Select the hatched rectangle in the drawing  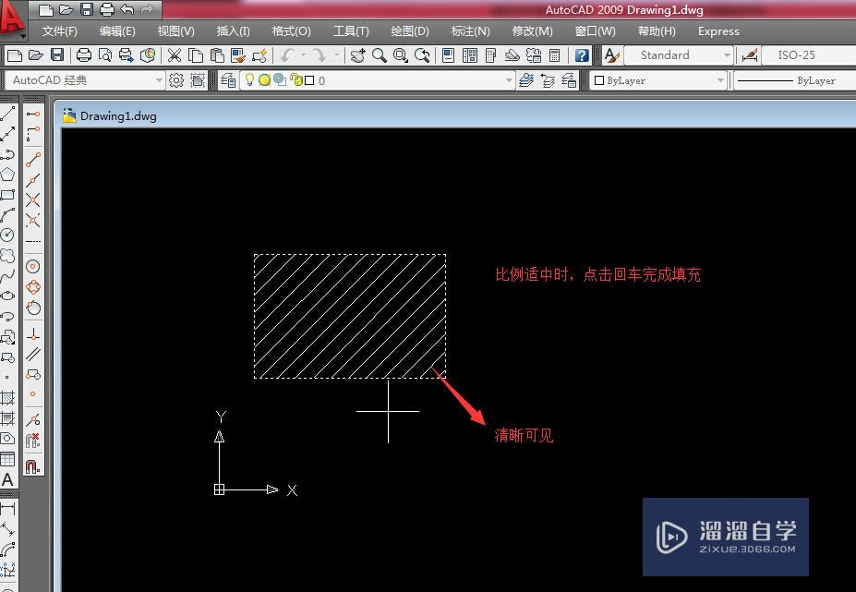point(350,316)
